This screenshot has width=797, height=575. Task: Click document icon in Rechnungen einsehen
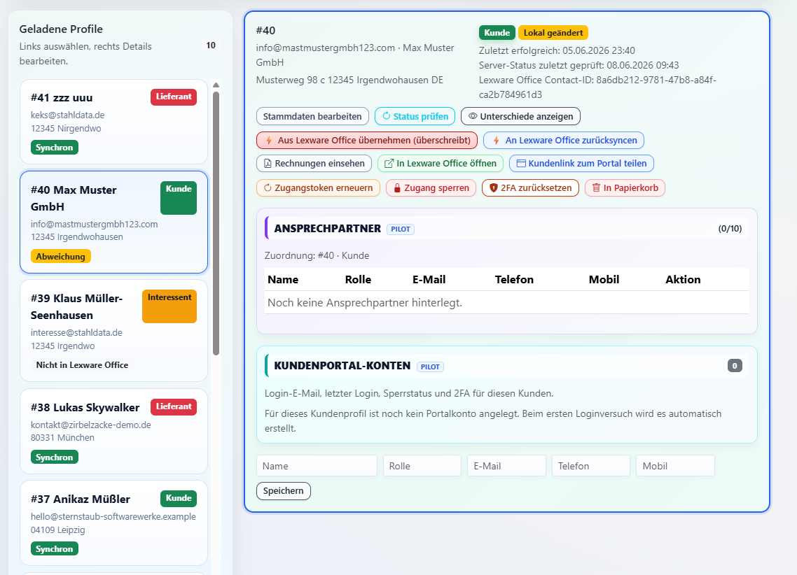268,164
